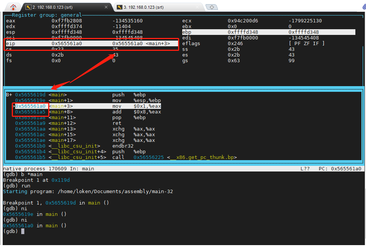
Task: Click '<main>' label in the disassembly
Action: pos(58,95)
